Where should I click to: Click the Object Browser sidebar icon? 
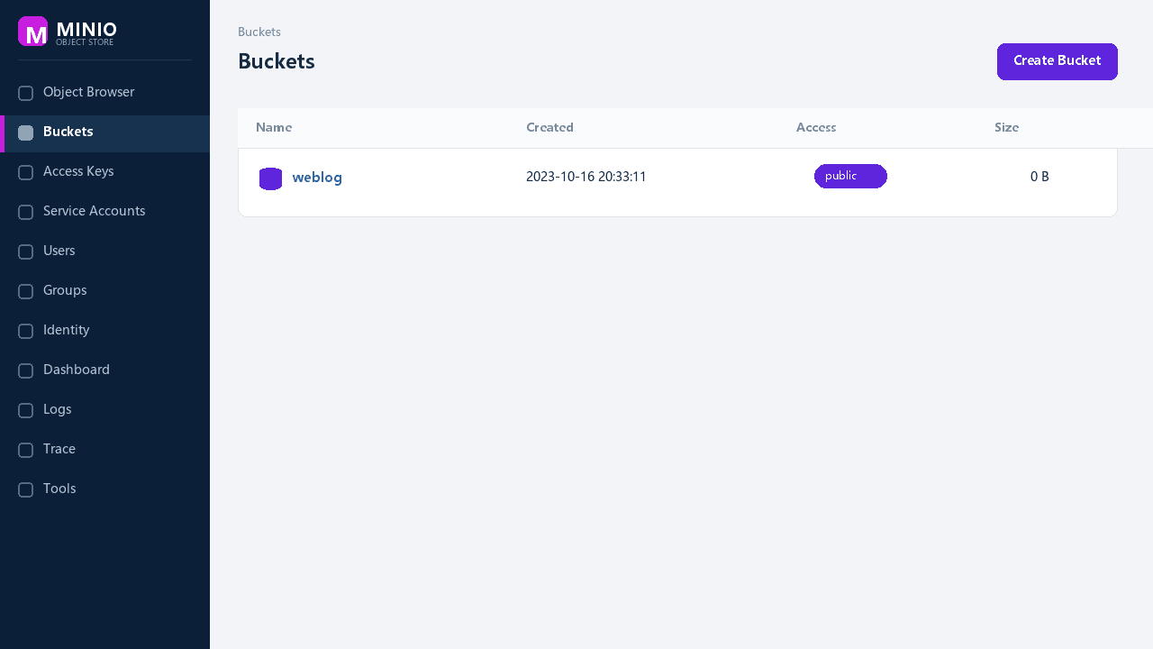(26, 94)
